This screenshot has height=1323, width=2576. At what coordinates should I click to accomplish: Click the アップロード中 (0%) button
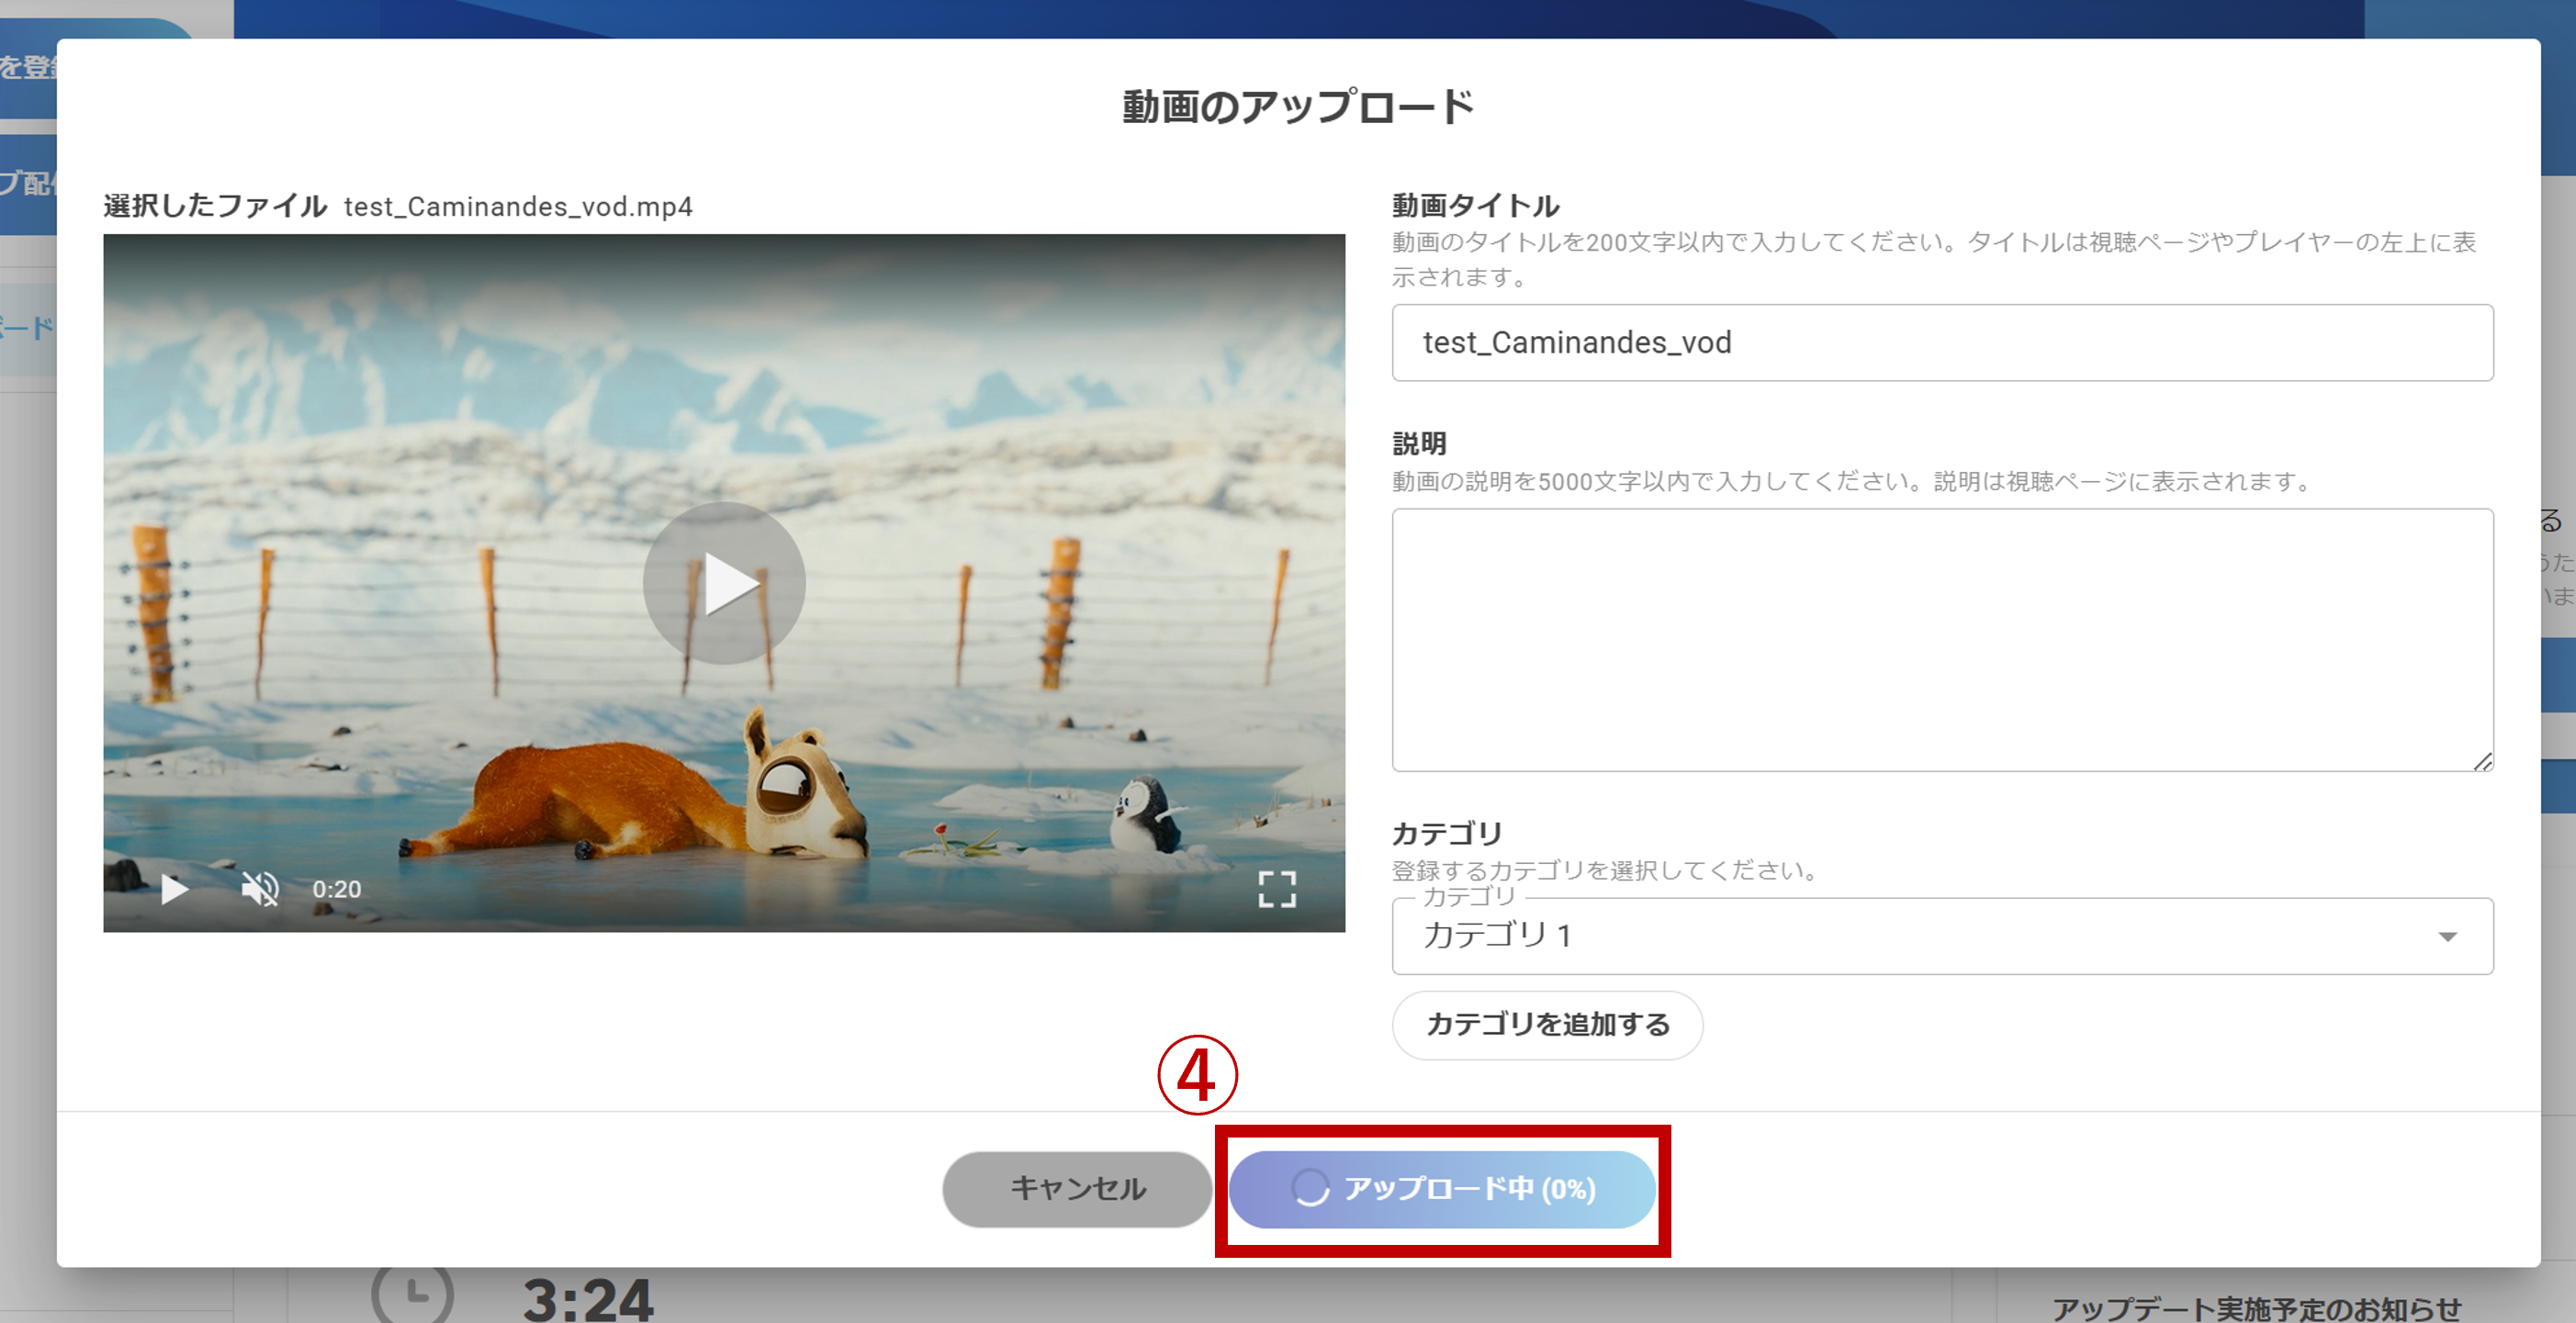(x=1442, y=1189)
